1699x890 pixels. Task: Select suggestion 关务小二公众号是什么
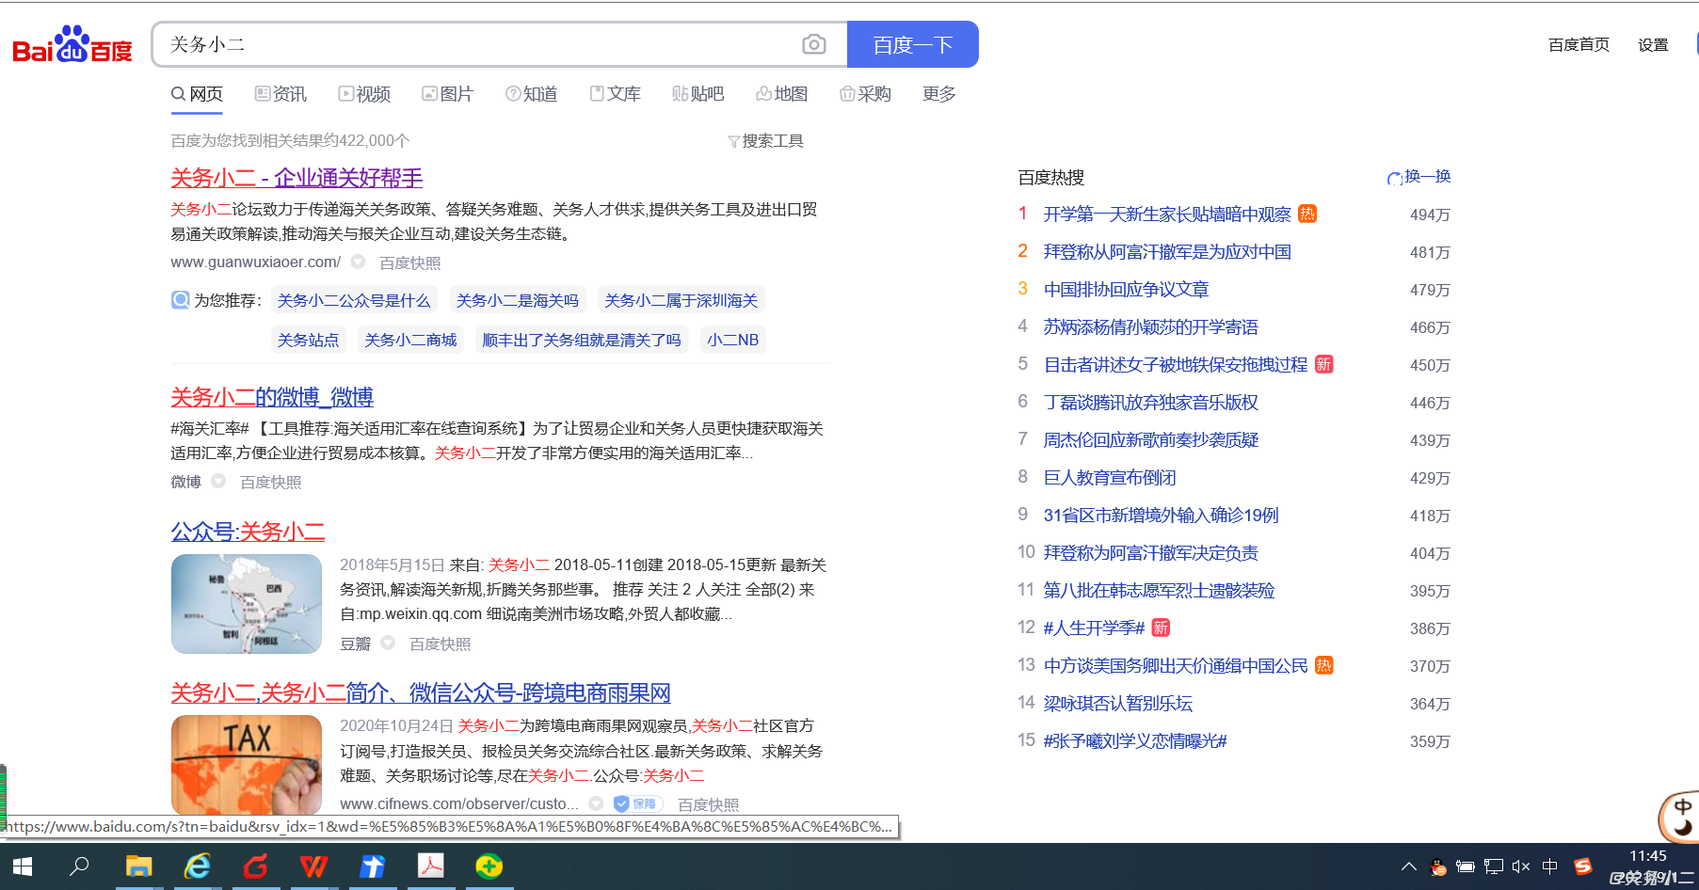[x=353, y=300]
